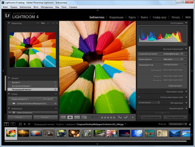195x147 pixels.
Task: Collapse the Быстрая коррекция panel
Action: [x=186, y=49]
